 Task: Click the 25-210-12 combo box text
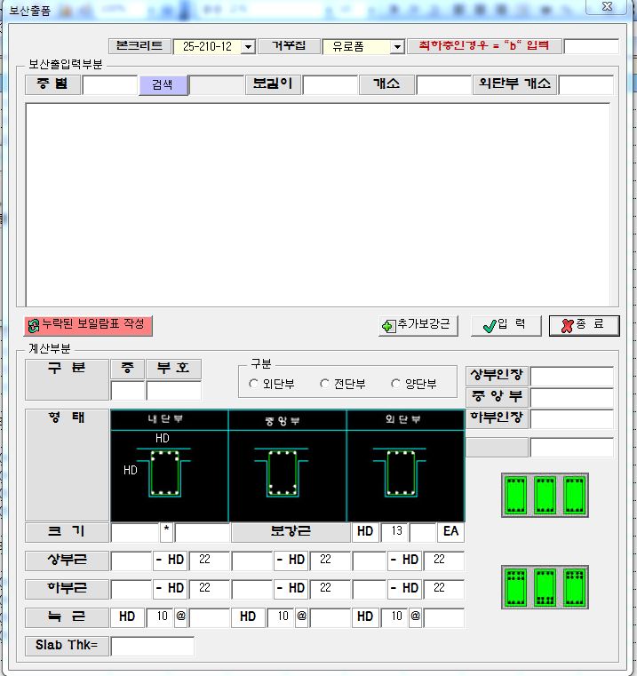pos(207,46)
